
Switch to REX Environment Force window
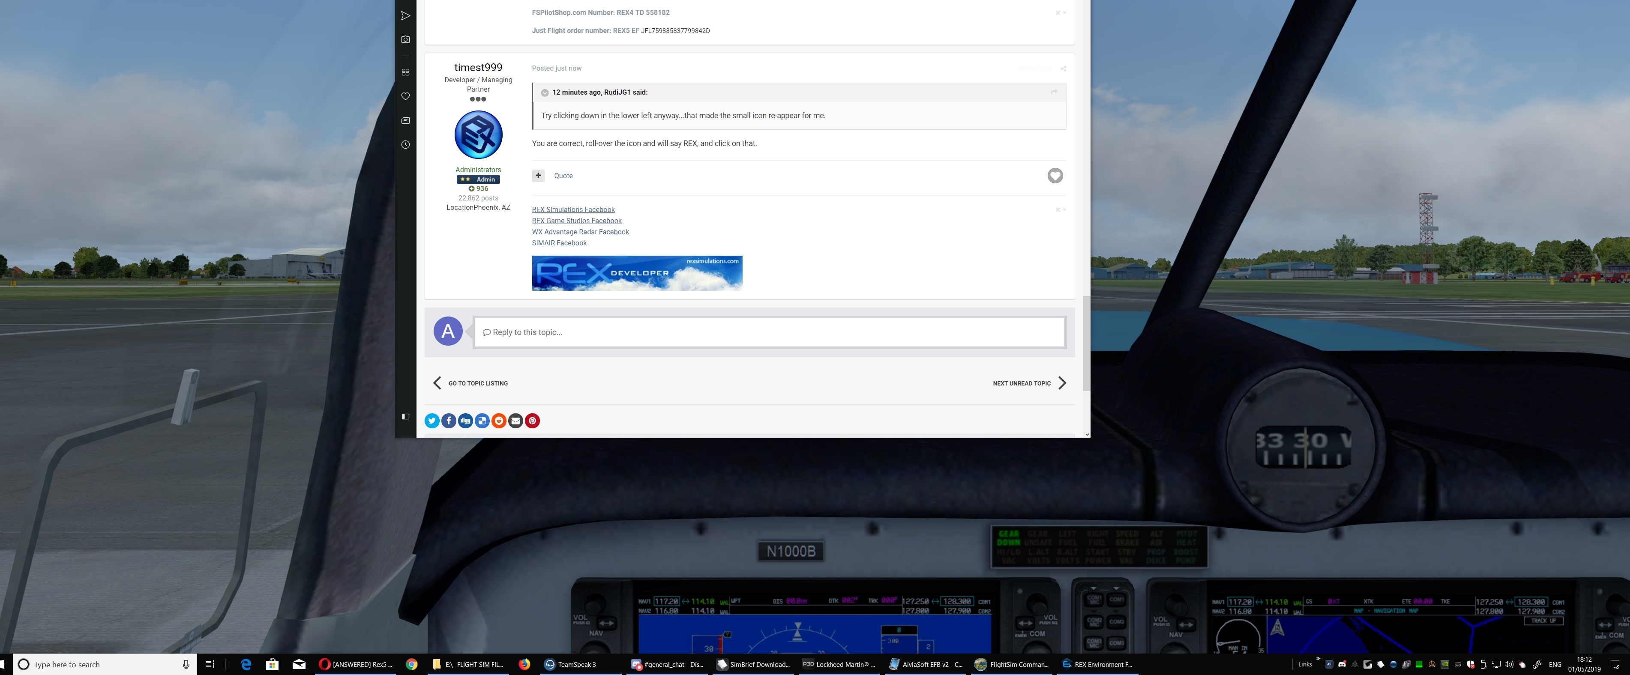tap(1098, 664)
